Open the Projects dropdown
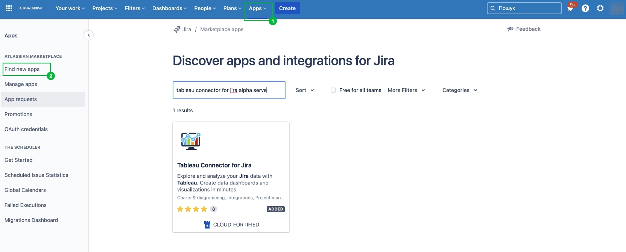The image size is (626, 252). tap(105, 8)
